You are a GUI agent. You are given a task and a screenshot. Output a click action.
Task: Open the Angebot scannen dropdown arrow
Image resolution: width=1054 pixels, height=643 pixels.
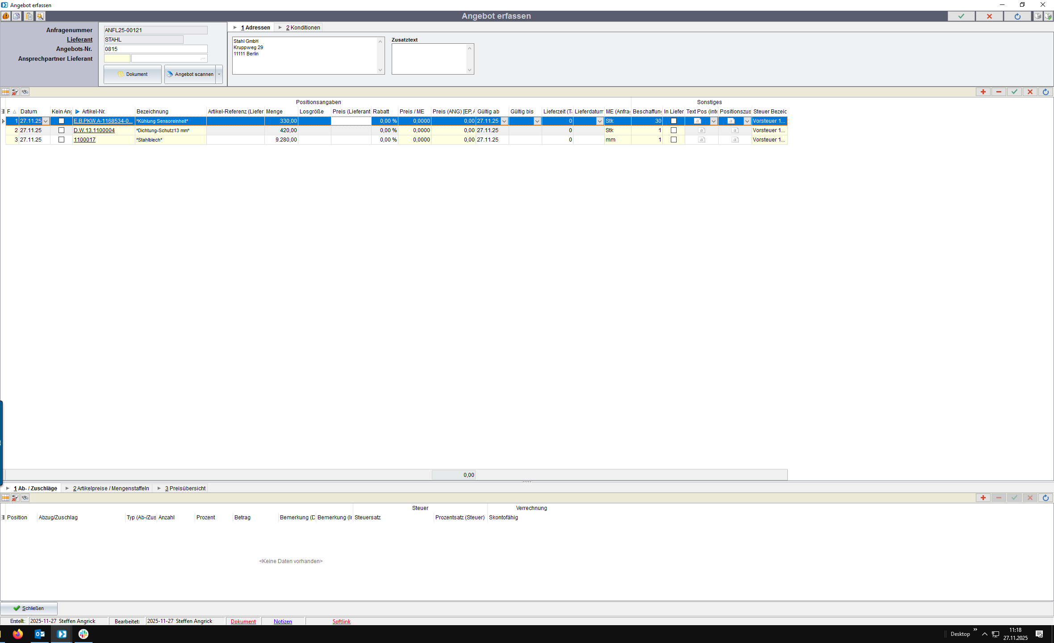[x=219, y=74]
